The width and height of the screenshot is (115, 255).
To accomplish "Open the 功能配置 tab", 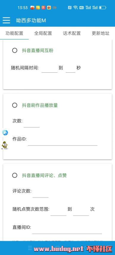I will click(14, 33).
